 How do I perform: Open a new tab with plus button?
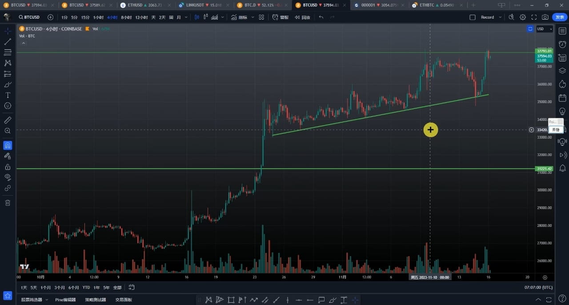coord(473,5)
